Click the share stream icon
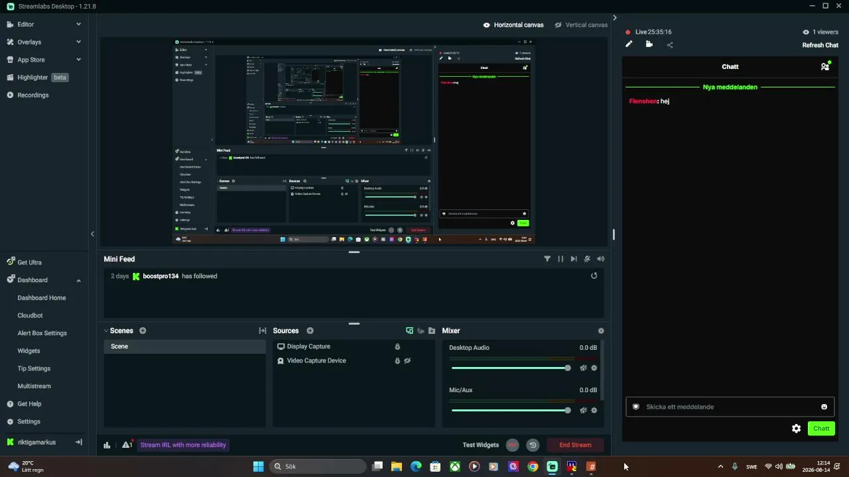 670,45
